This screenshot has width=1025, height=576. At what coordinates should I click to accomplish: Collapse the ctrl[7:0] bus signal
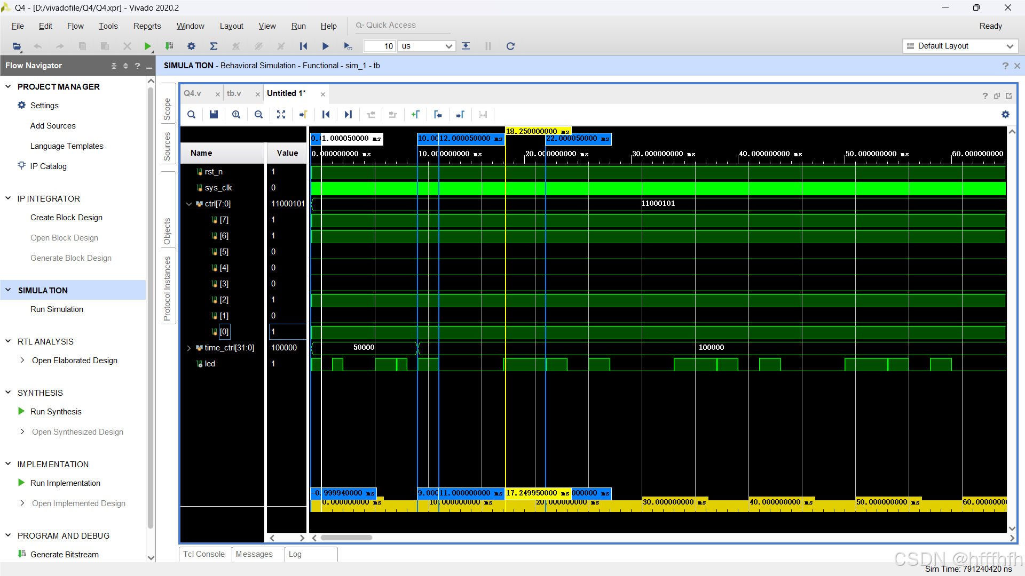(x=189, y=204)
